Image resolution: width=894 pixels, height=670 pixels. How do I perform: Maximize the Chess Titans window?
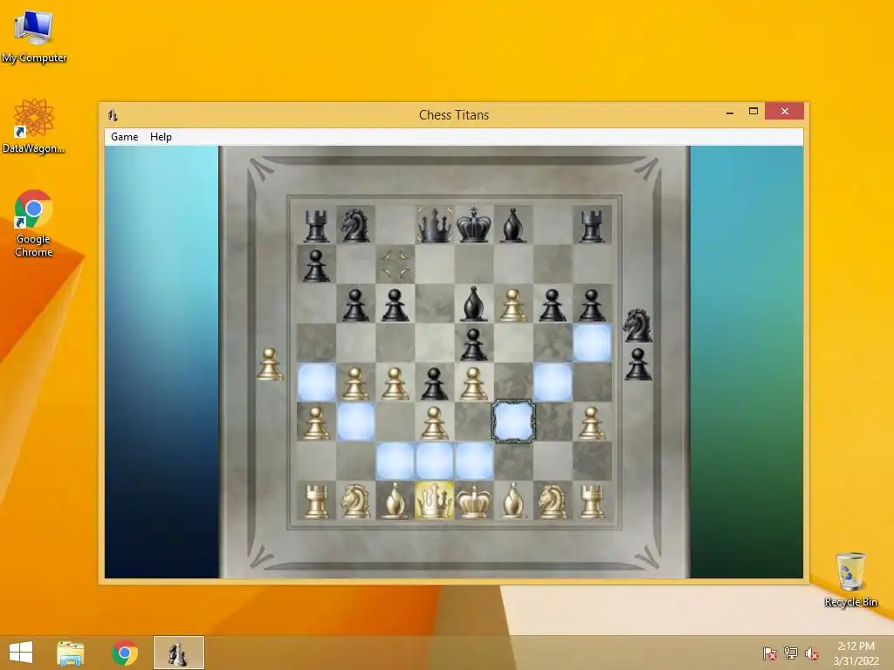(753, 112)
